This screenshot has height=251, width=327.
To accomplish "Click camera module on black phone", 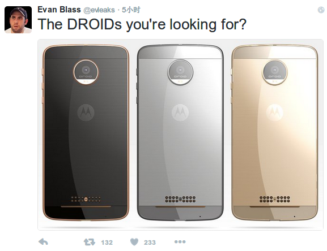I will (86, 72).
